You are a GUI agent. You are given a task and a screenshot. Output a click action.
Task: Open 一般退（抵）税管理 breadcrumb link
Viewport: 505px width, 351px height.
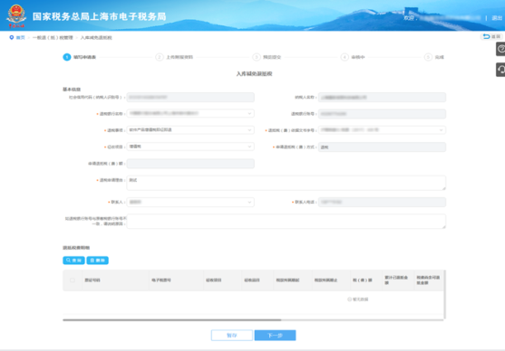click(53, 38)
